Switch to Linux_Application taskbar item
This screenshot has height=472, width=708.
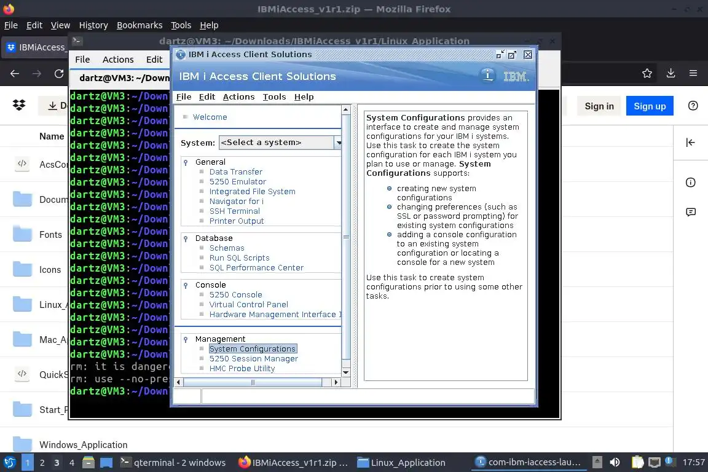click(x=401, y=463)
